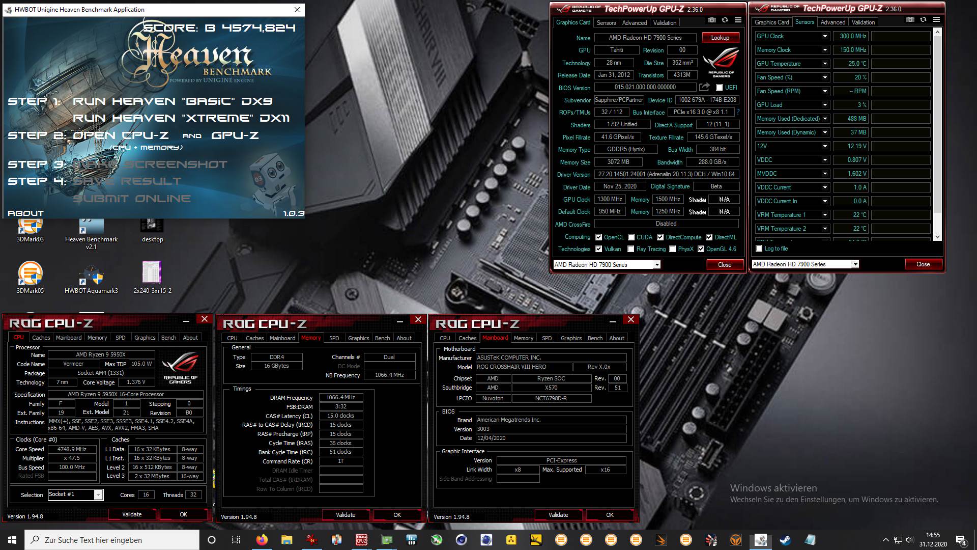Click the Lookup button in GPU-Z
Image resolution: width=977 pixels, height=550 pixels.
point(720,38)
